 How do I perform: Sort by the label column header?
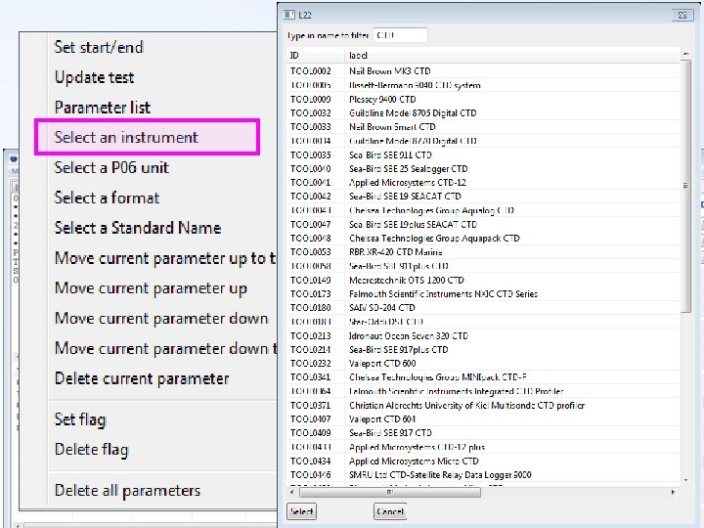(512, 55)
